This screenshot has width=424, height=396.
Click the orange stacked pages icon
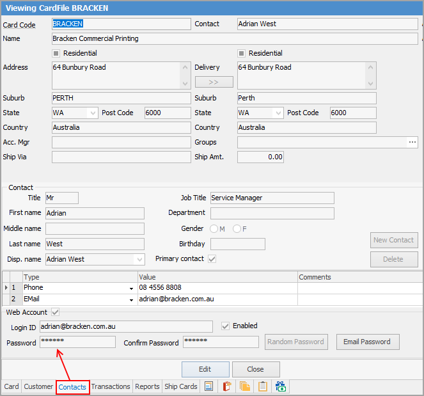click(244, 386)
